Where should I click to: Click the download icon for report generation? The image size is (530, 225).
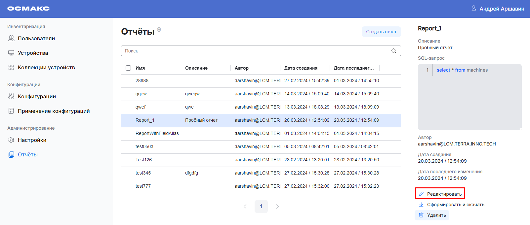[x=421, y=205]
